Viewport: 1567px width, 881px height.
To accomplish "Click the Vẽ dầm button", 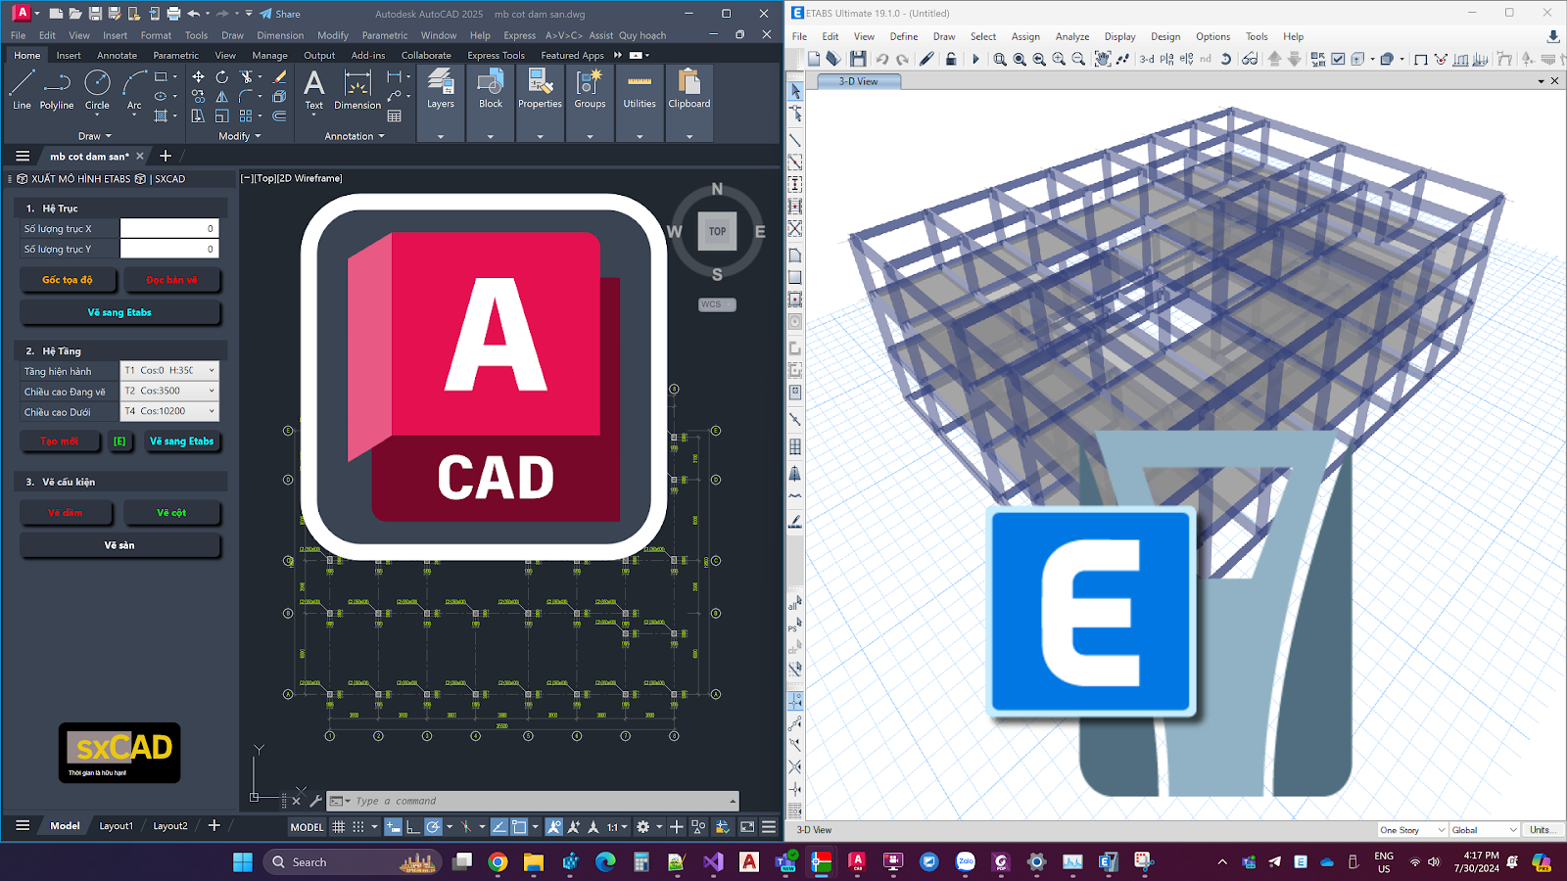I will 66,513.
